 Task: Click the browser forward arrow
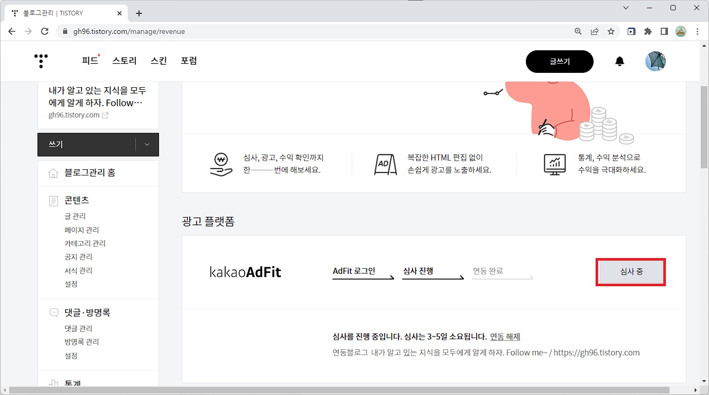pyautogui.click(x=28, y=31)
